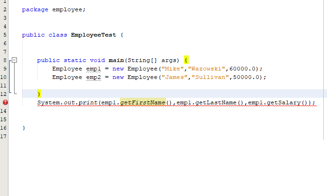
Task: Click the 'emp1' variable declaration on line 9
Action: click(x=94, y=69)
